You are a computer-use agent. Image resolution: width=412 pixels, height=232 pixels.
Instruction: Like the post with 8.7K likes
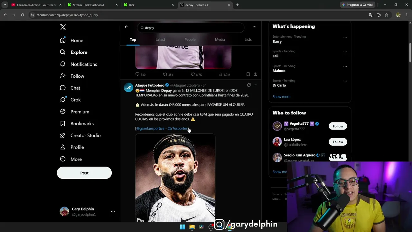(196, 74)
